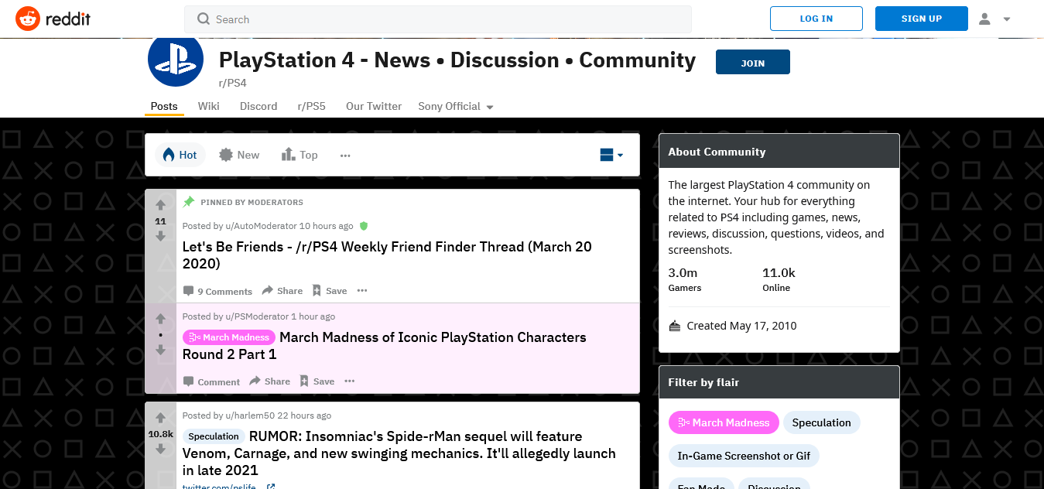Filter by the pink March Madness flair
Viewport: 1044px width, 489px height.
pyautogui.click(x=723, y=422)
